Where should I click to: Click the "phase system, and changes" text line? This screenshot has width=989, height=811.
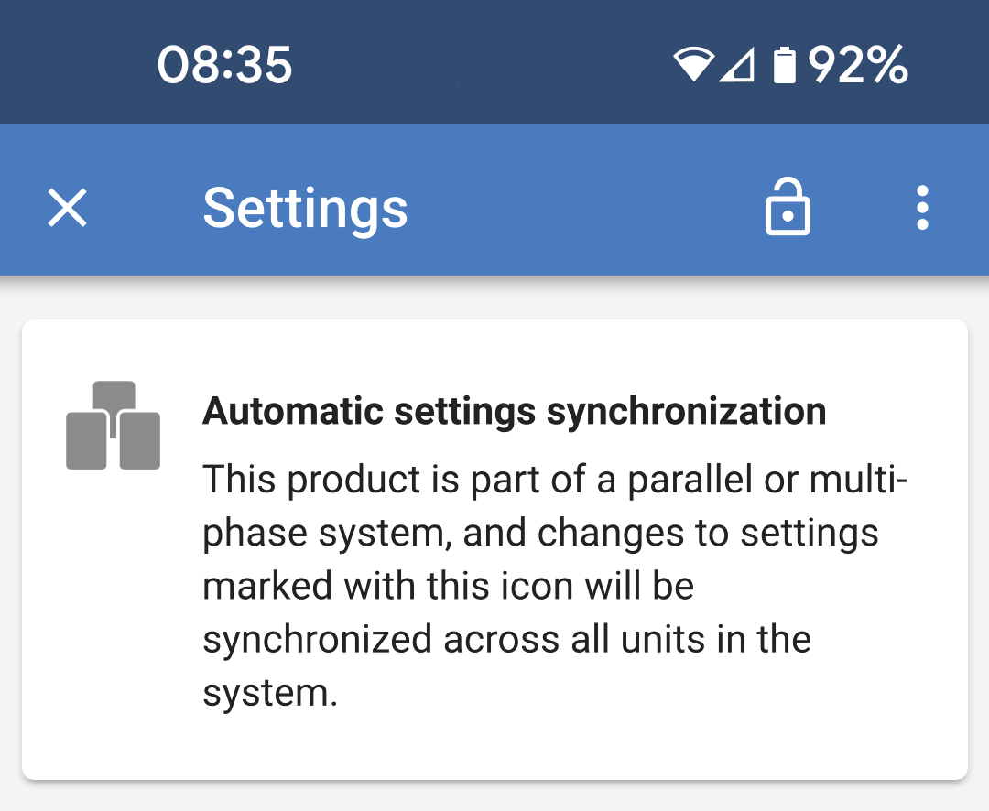click(x=540, y=533)
